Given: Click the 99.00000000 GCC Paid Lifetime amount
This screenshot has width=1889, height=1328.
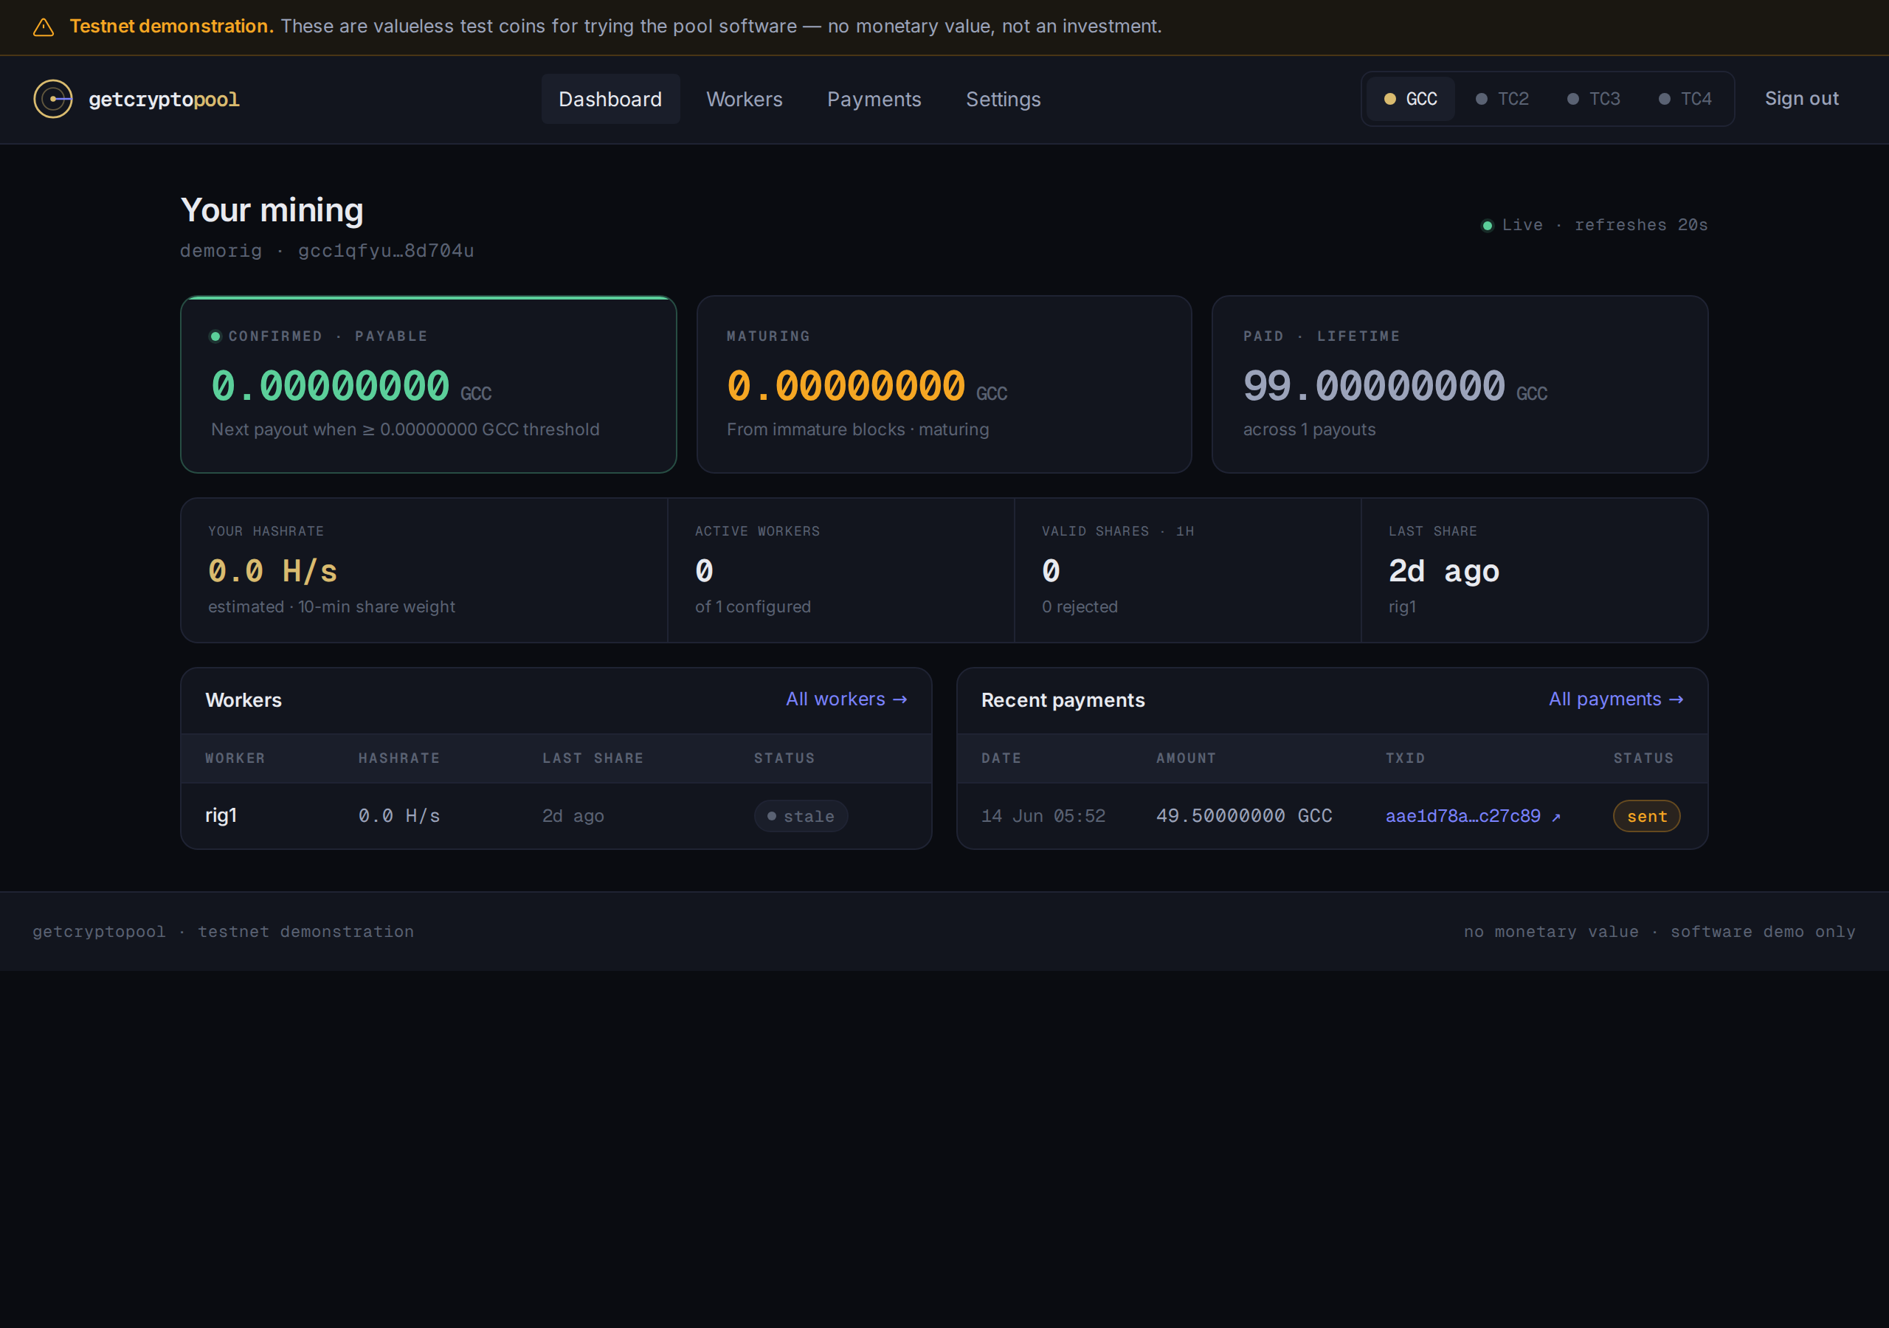Looking at the screenshot, I should click(x=1395, y=386).
